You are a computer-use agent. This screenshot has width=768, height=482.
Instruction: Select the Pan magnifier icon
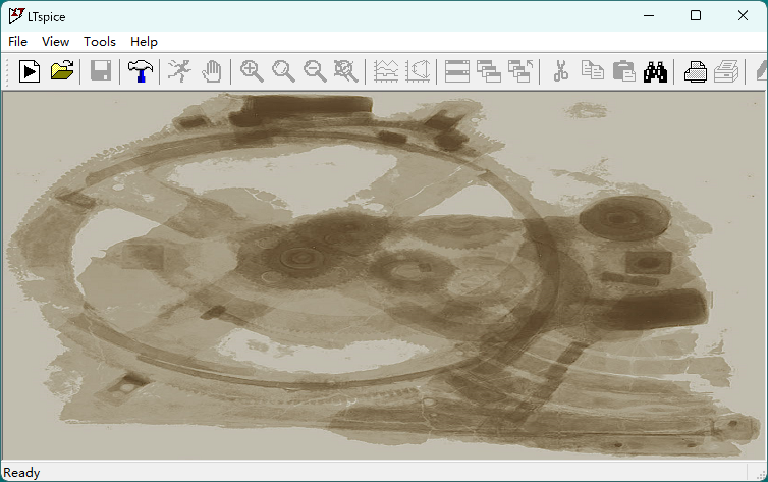click(x=283, y=71)
